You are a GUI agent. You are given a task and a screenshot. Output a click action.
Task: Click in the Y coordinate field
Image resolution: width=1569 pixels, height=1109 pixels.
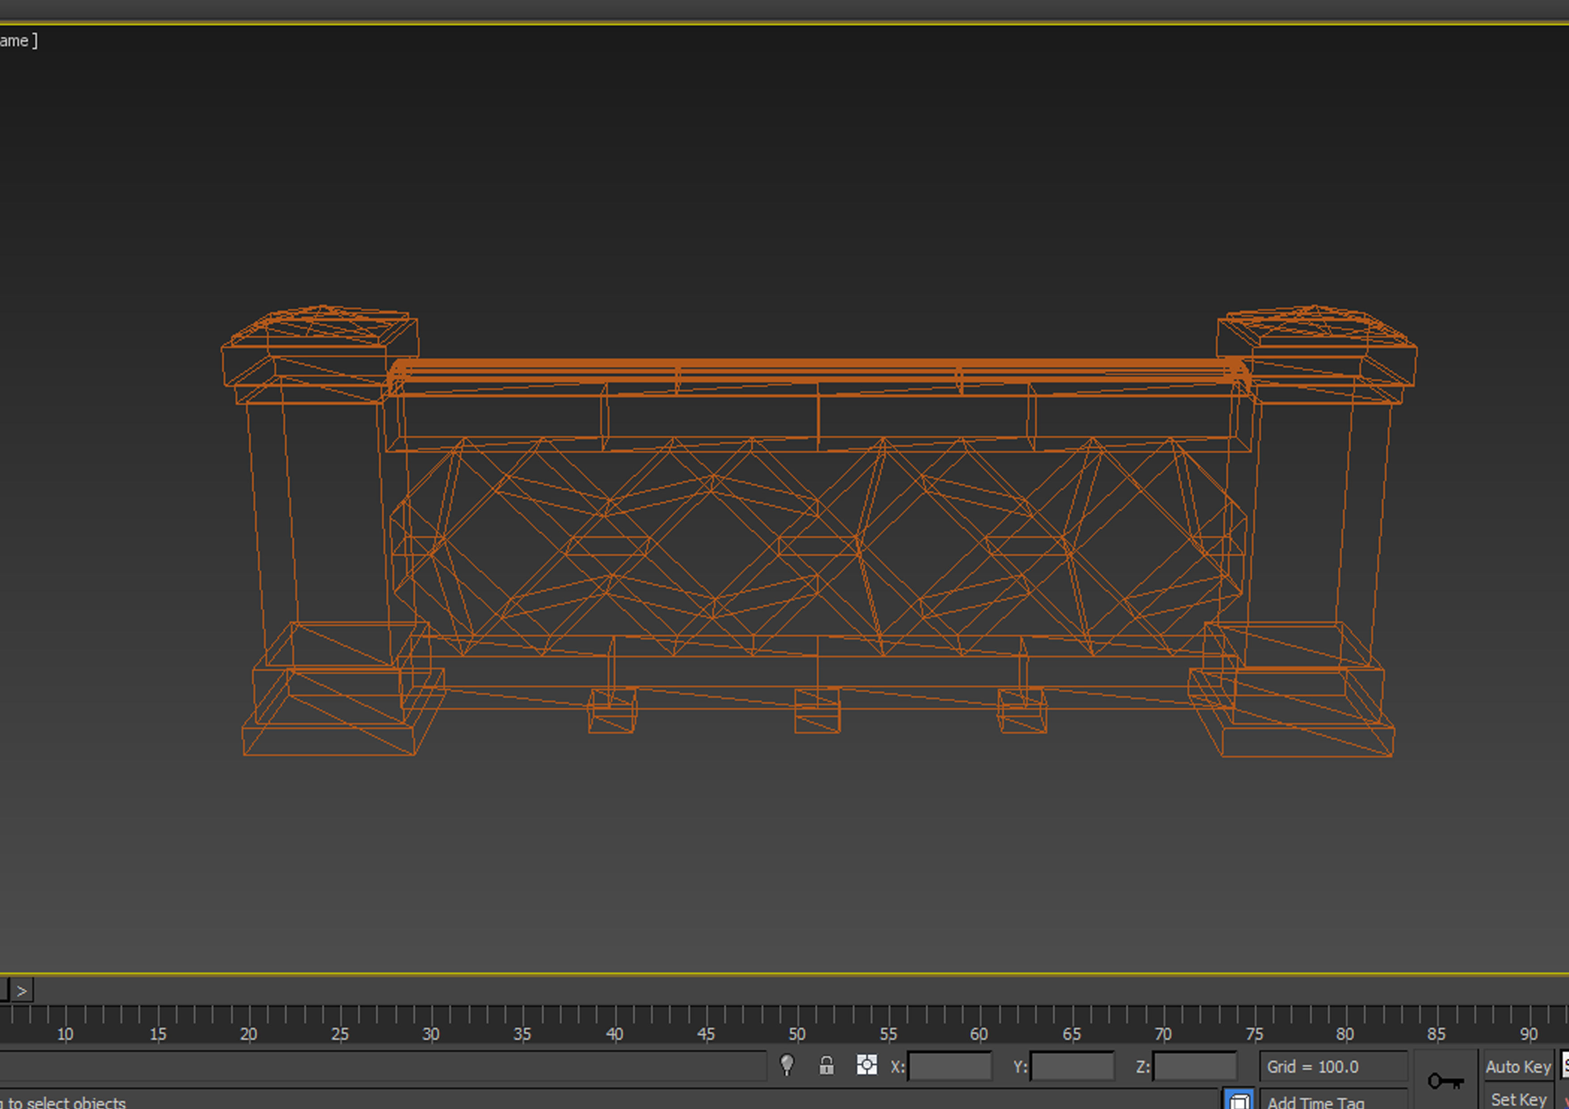pyautogui.click(x=1072, y=1067)
